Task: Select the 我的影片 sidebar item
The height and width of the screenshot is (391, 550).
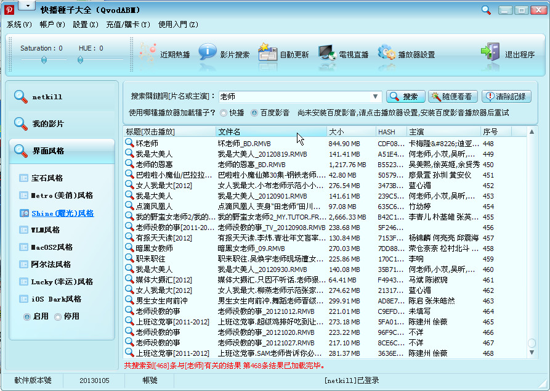Action: (x=47, y=123)
